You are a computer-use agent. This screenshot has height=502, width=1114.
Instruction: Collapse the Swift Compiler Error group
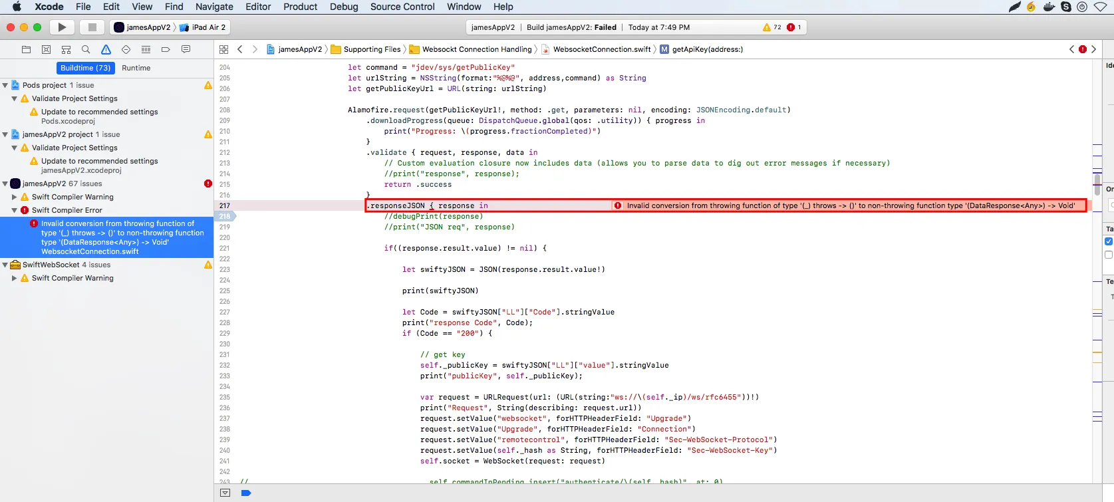coord(15,210)
